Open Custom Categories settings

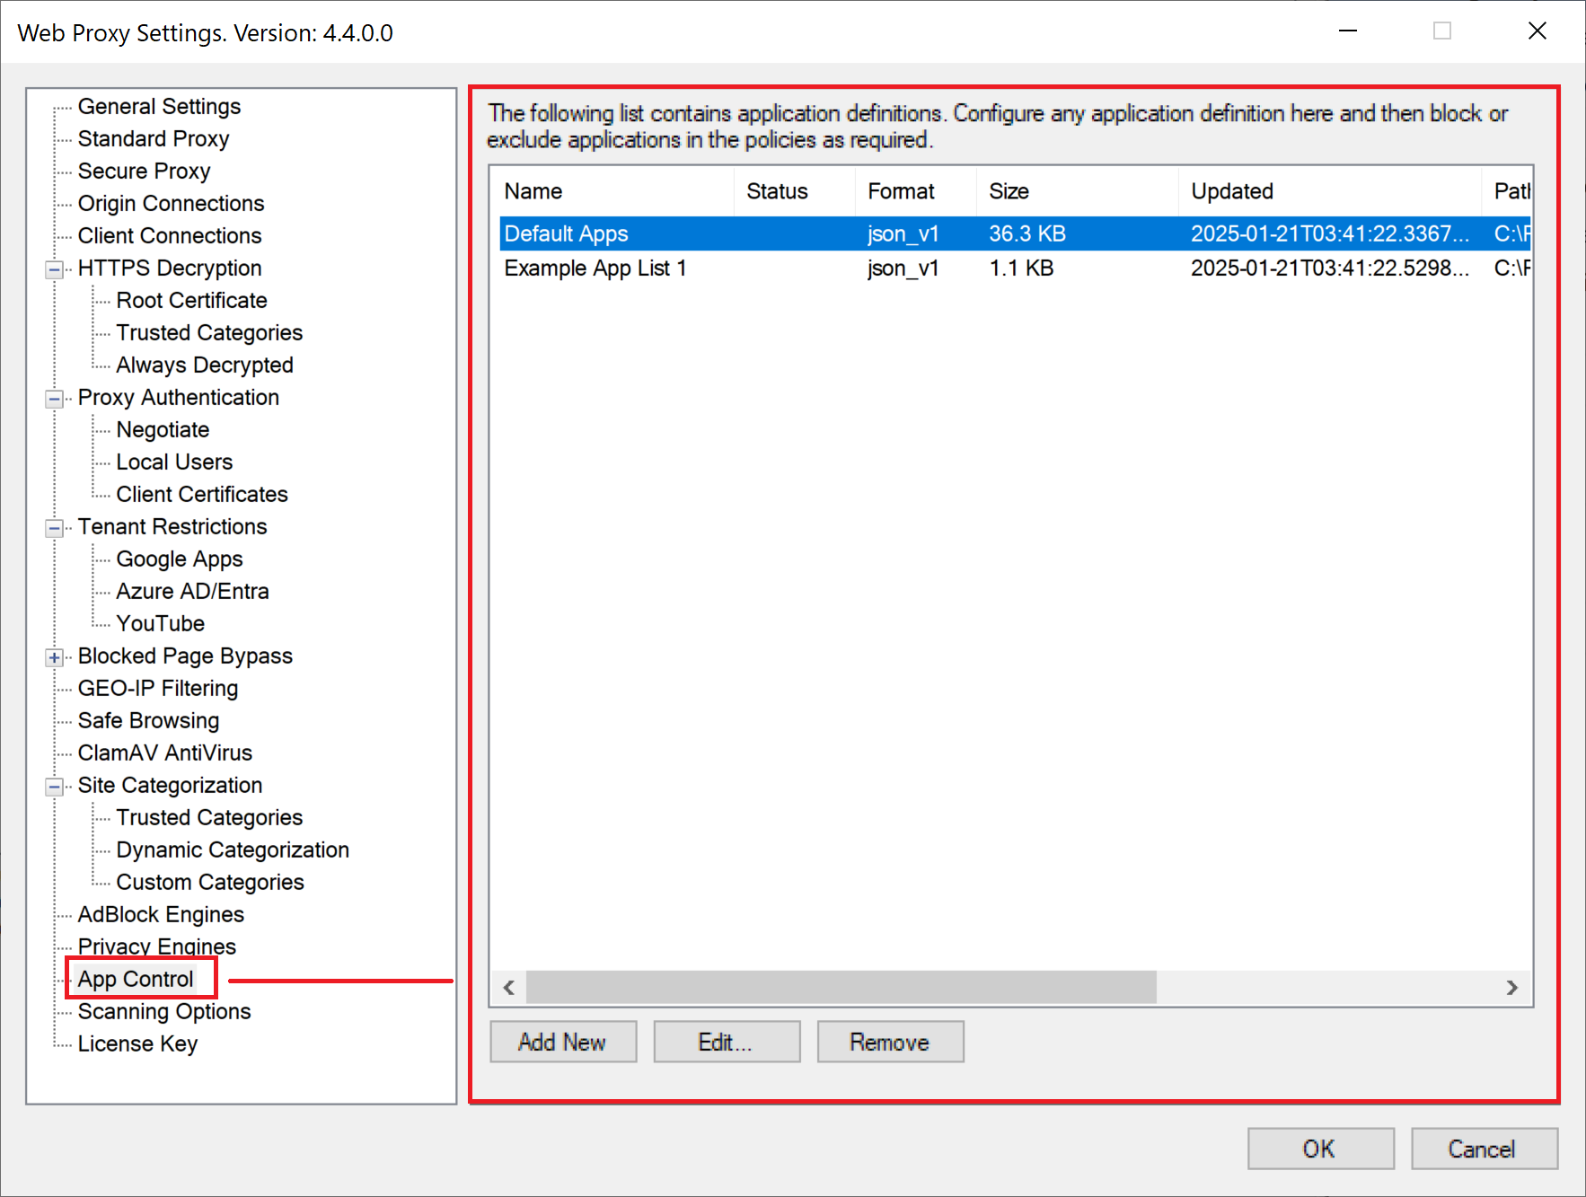point(210,883)
